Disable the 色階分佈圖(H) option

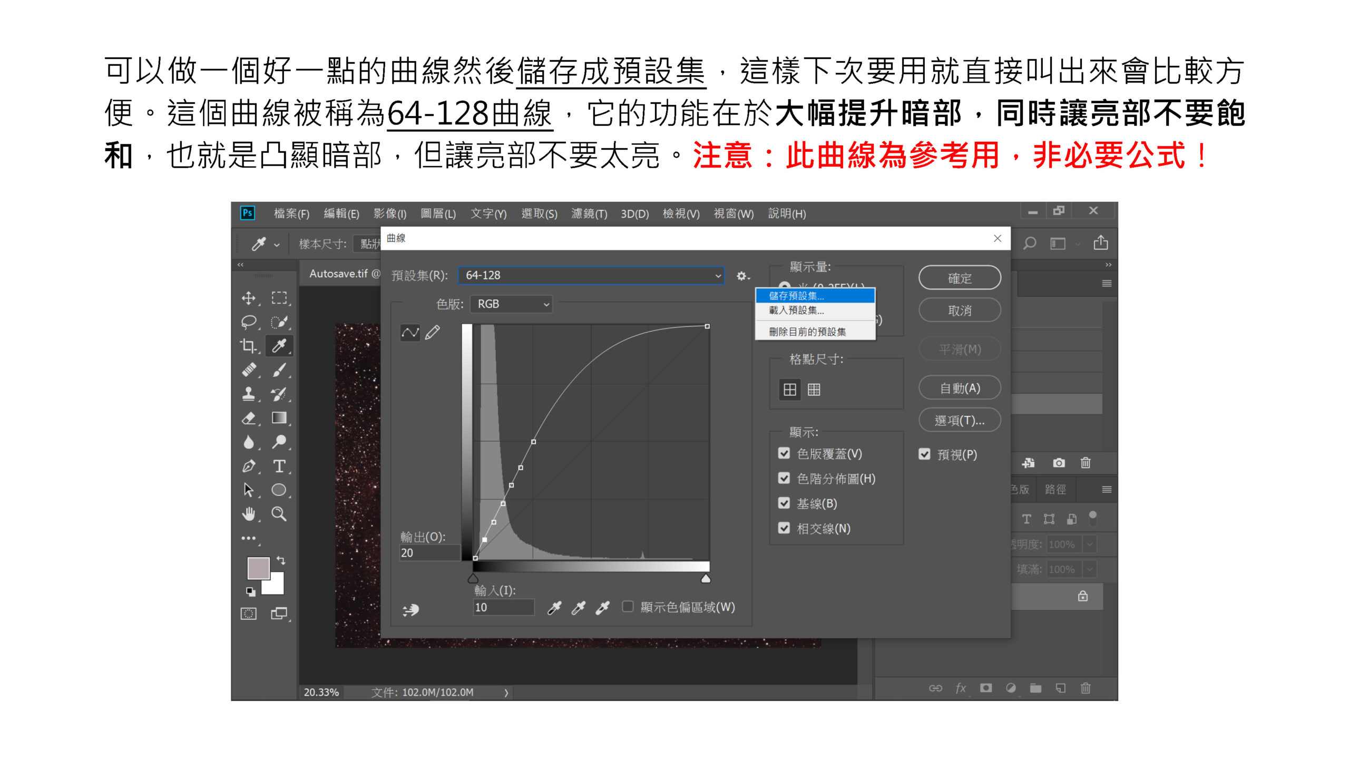[x=784, y=479]
